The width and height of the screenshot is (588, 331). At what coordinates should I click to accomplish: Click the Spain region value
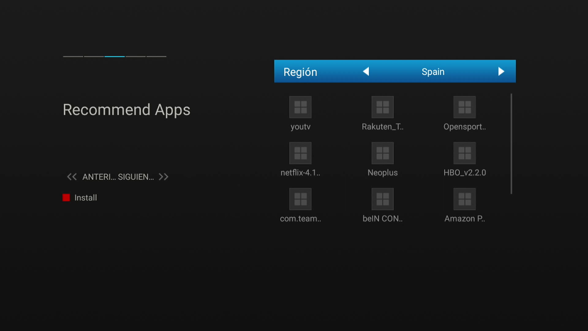433,72
